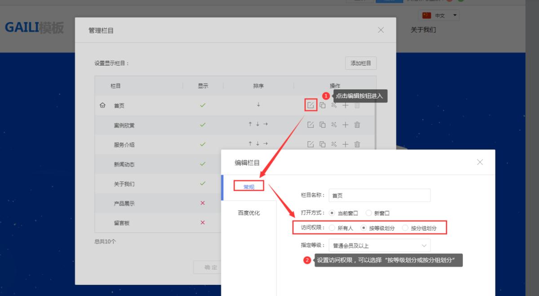The image size is (539, 296).
Task: Move 服务介绍 up with the up arrow
Action: tap(249, 144)
